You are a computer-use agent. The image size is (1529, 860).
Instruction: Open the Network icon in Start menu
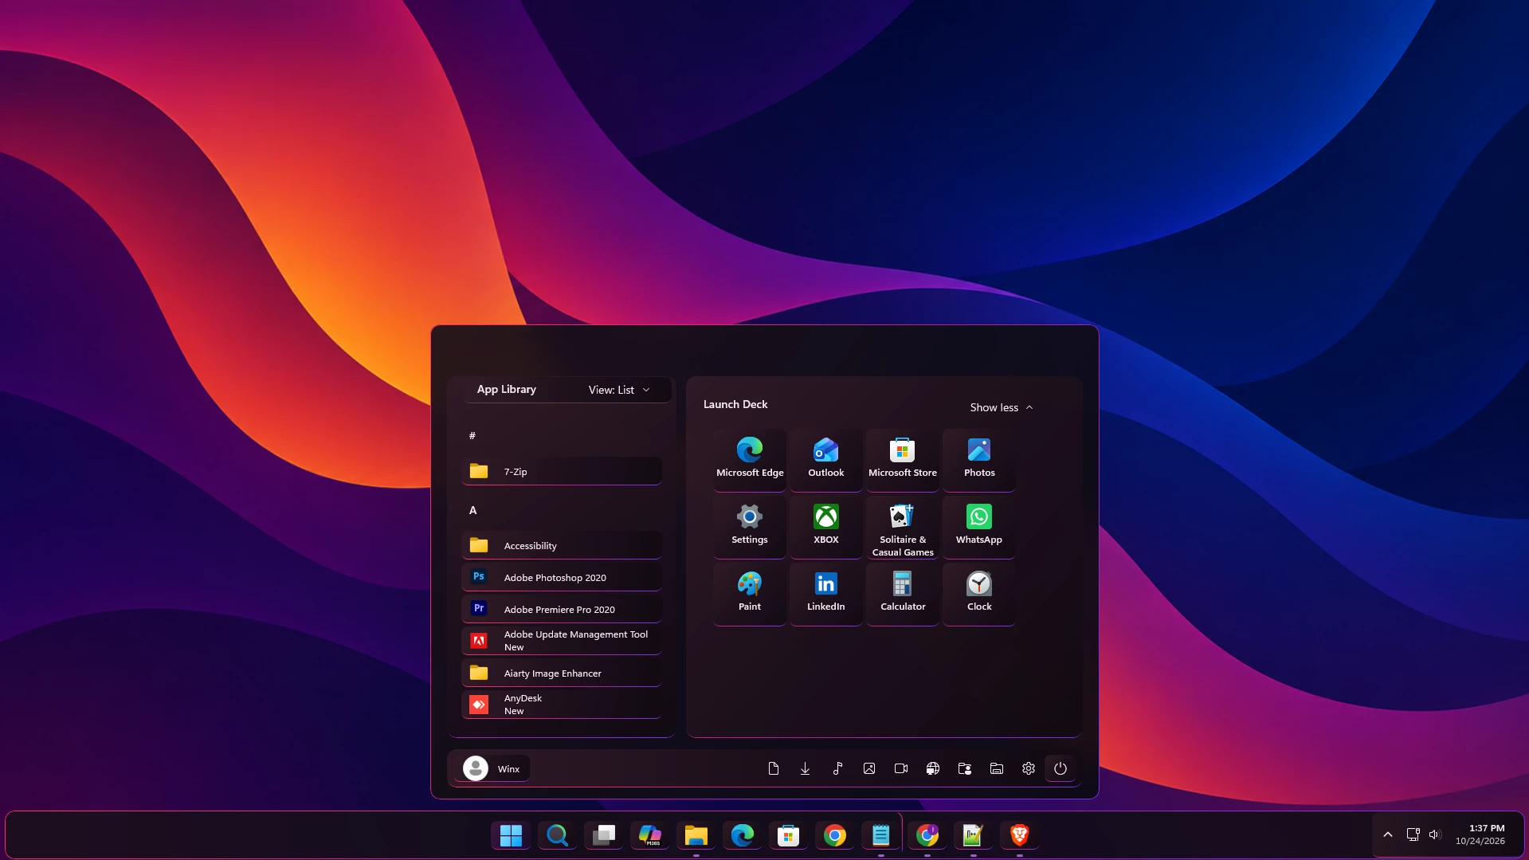point(933,768)
